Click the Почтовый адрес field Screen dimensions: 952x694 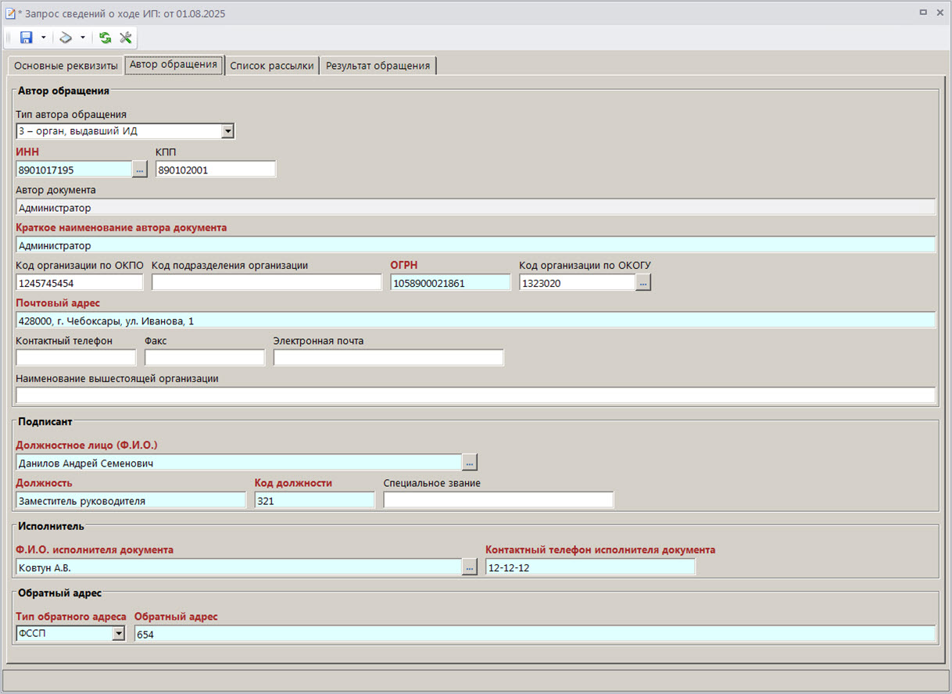[x=474, y=320]
